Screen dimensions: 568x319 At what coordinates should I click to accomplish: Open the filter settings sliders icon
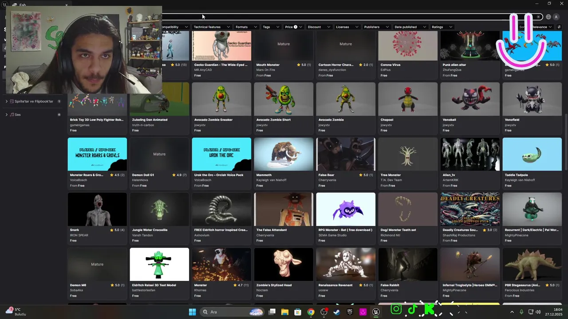coord(559,27)
